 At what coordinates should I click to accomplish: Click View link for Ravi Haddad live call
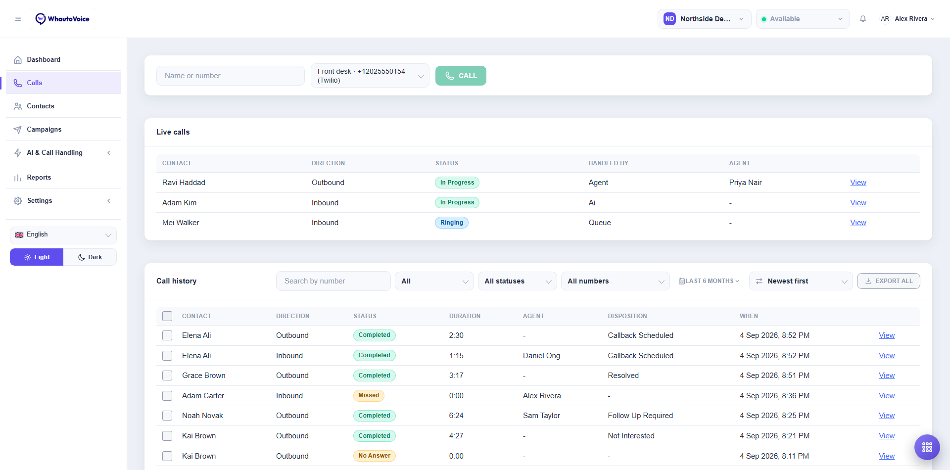click(858, 183)
